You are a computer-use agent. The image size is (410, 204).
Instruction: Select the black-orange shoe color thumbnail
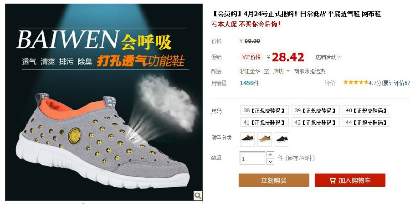click(x=247, y=139)
